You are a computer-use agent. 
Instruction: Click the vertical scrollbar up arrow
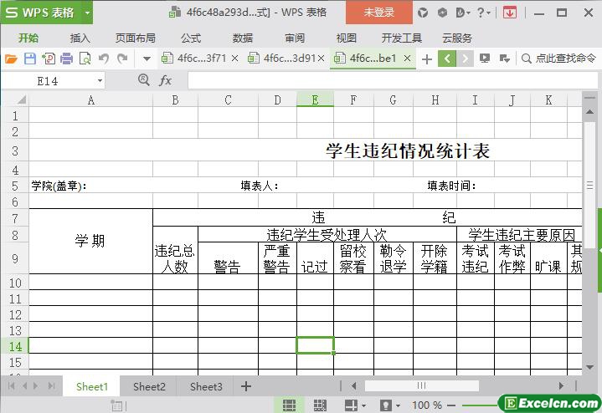click(x=589, y=111)
